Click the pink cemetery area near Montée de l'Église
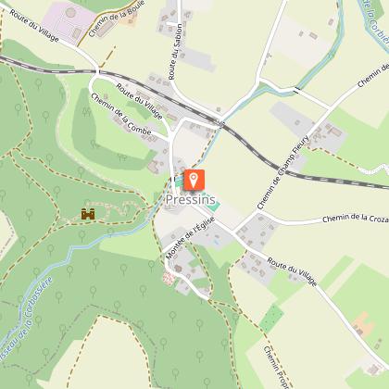The height and width of the screenshot is (389, 389). click(169, 278)
